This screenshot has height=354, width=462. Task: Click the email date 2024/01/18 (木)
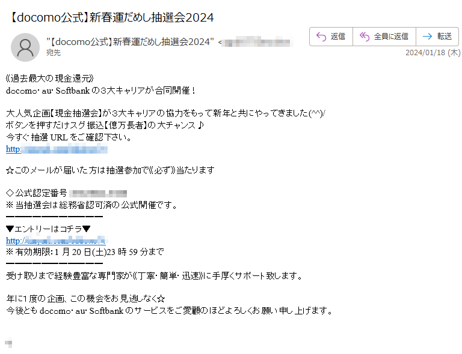[x=433, y=53]
